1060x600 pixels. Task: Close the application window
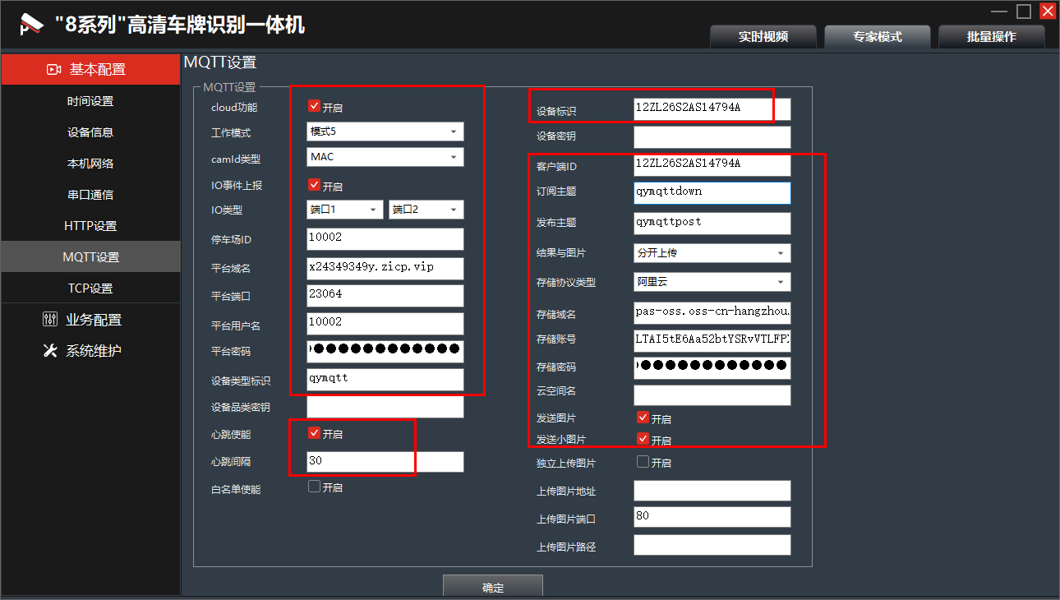1048,12
